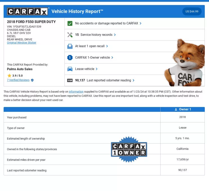Click the verified shield badge icon
Screen dimensions: 209x191
pyautogui.click(x=32, y=80)
